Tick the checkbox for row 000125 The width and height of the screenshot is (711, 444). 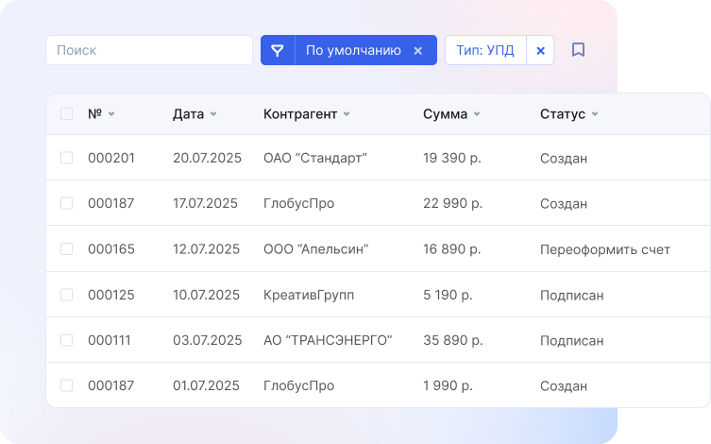coord(66,295)
